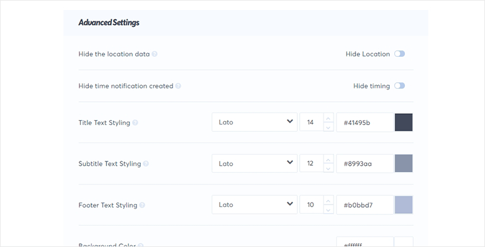
Task: Open Title Text Styling font dropdown
Action: click(255, 122)
